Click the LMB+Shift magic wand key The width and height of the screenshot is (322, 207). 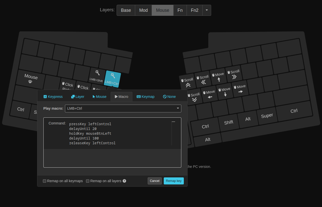point(97,76)
